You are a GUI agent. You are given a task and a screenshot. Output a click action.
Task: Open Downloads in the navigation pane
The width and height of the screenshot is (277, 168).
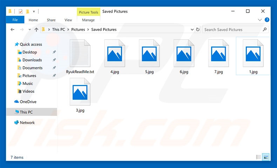32,60
